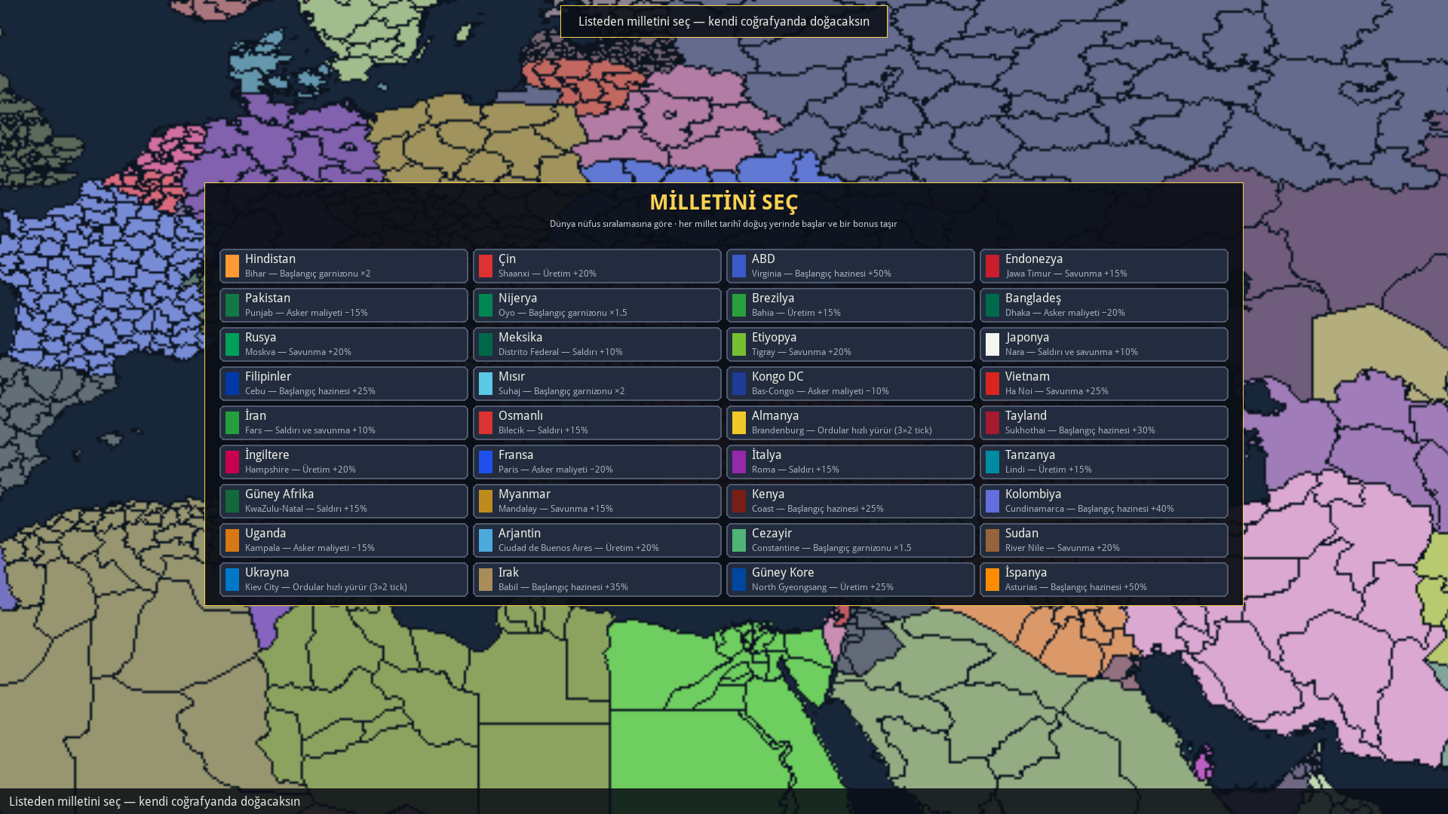Select the İngiltere nation entry
1448x814 pixels.
pos(344,462)
